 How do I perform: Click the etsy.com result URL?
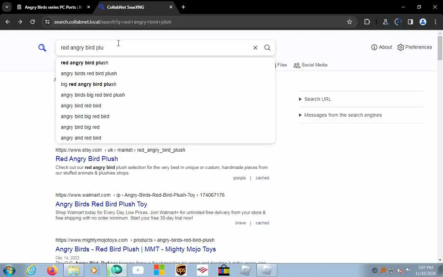[x=120, y=150]
